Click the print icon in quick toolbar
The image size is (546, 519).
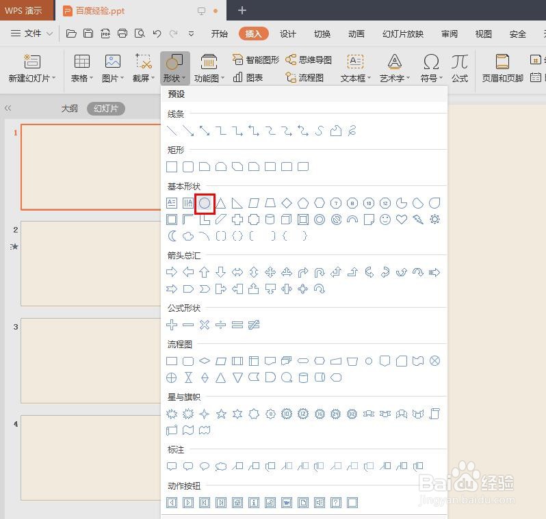(x=122, y=34)
